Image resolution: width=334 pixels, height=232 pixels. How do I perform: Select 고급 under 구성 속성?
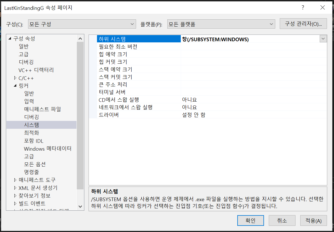click(x=23, y=54)
